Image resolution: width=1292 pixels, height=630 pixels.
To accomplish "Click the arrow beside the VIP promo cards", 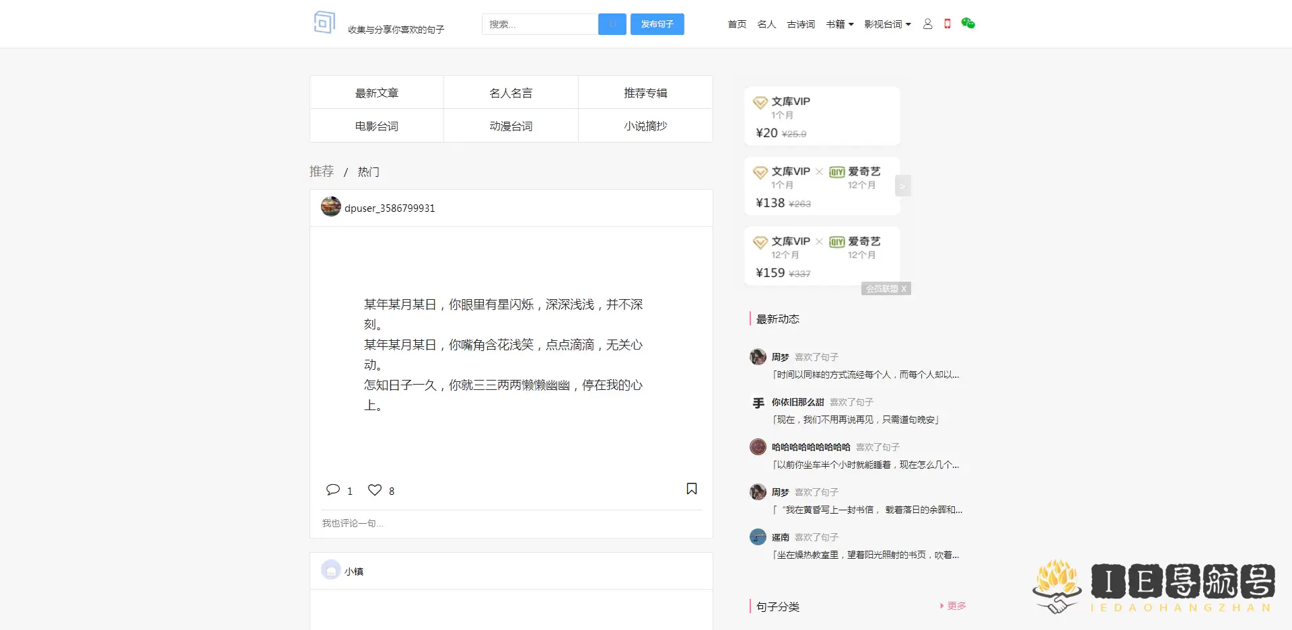I will [903, 186].
